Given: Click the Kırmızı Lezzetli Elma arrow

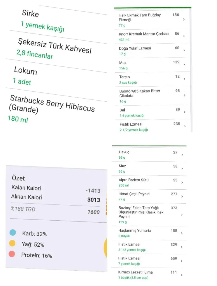Looking at the screenshot, I should [x=182, y=275].
